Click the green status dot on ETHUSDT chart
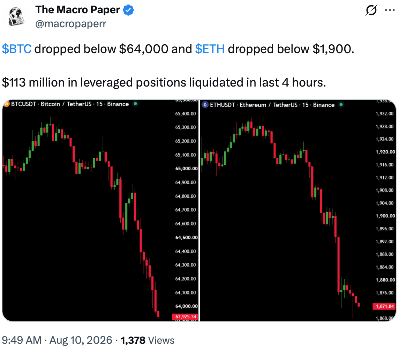The image size is (399, 349). (x=341, y=104)
